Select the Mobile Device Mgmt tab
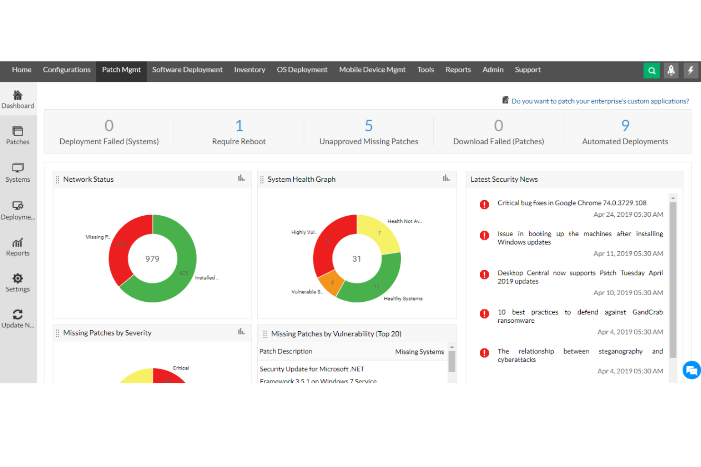 (x=372, y=70)
